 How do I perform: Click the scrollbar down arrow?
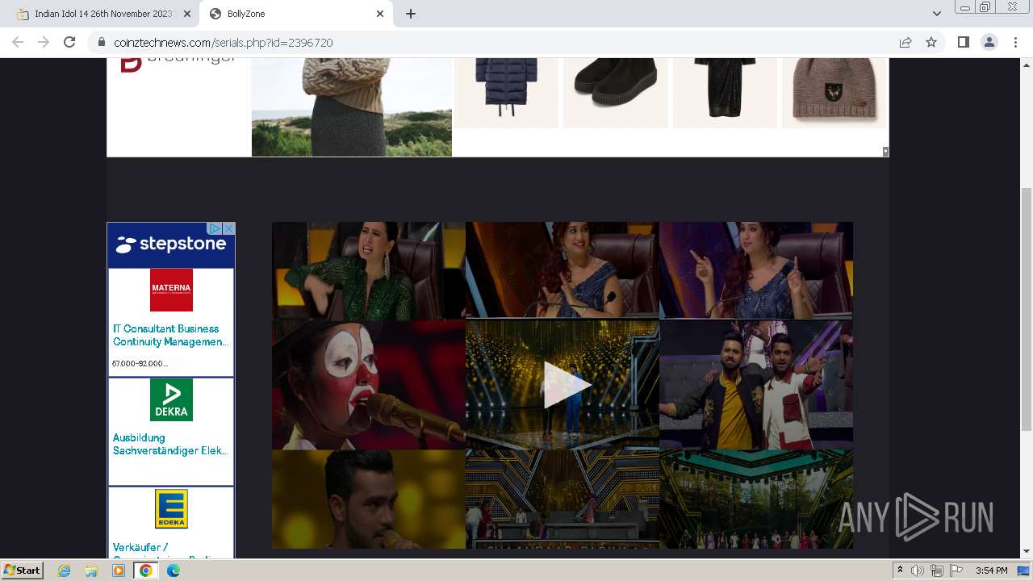click(x=1027, y=551)
